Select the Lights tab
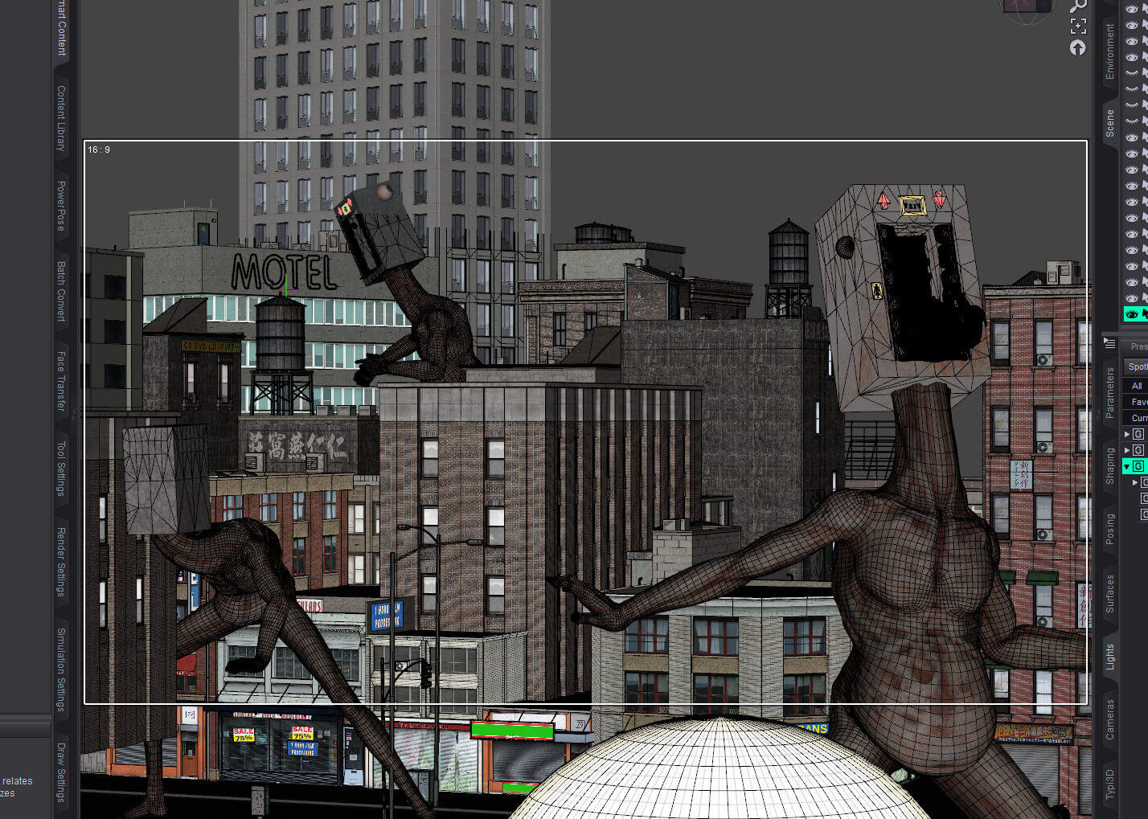The width and height of the screenshot is (1148, 819). tap(1110, 657)
